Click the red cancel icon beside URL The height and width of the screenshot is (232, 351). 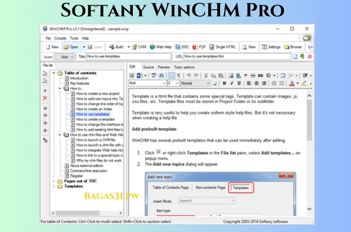310,57
